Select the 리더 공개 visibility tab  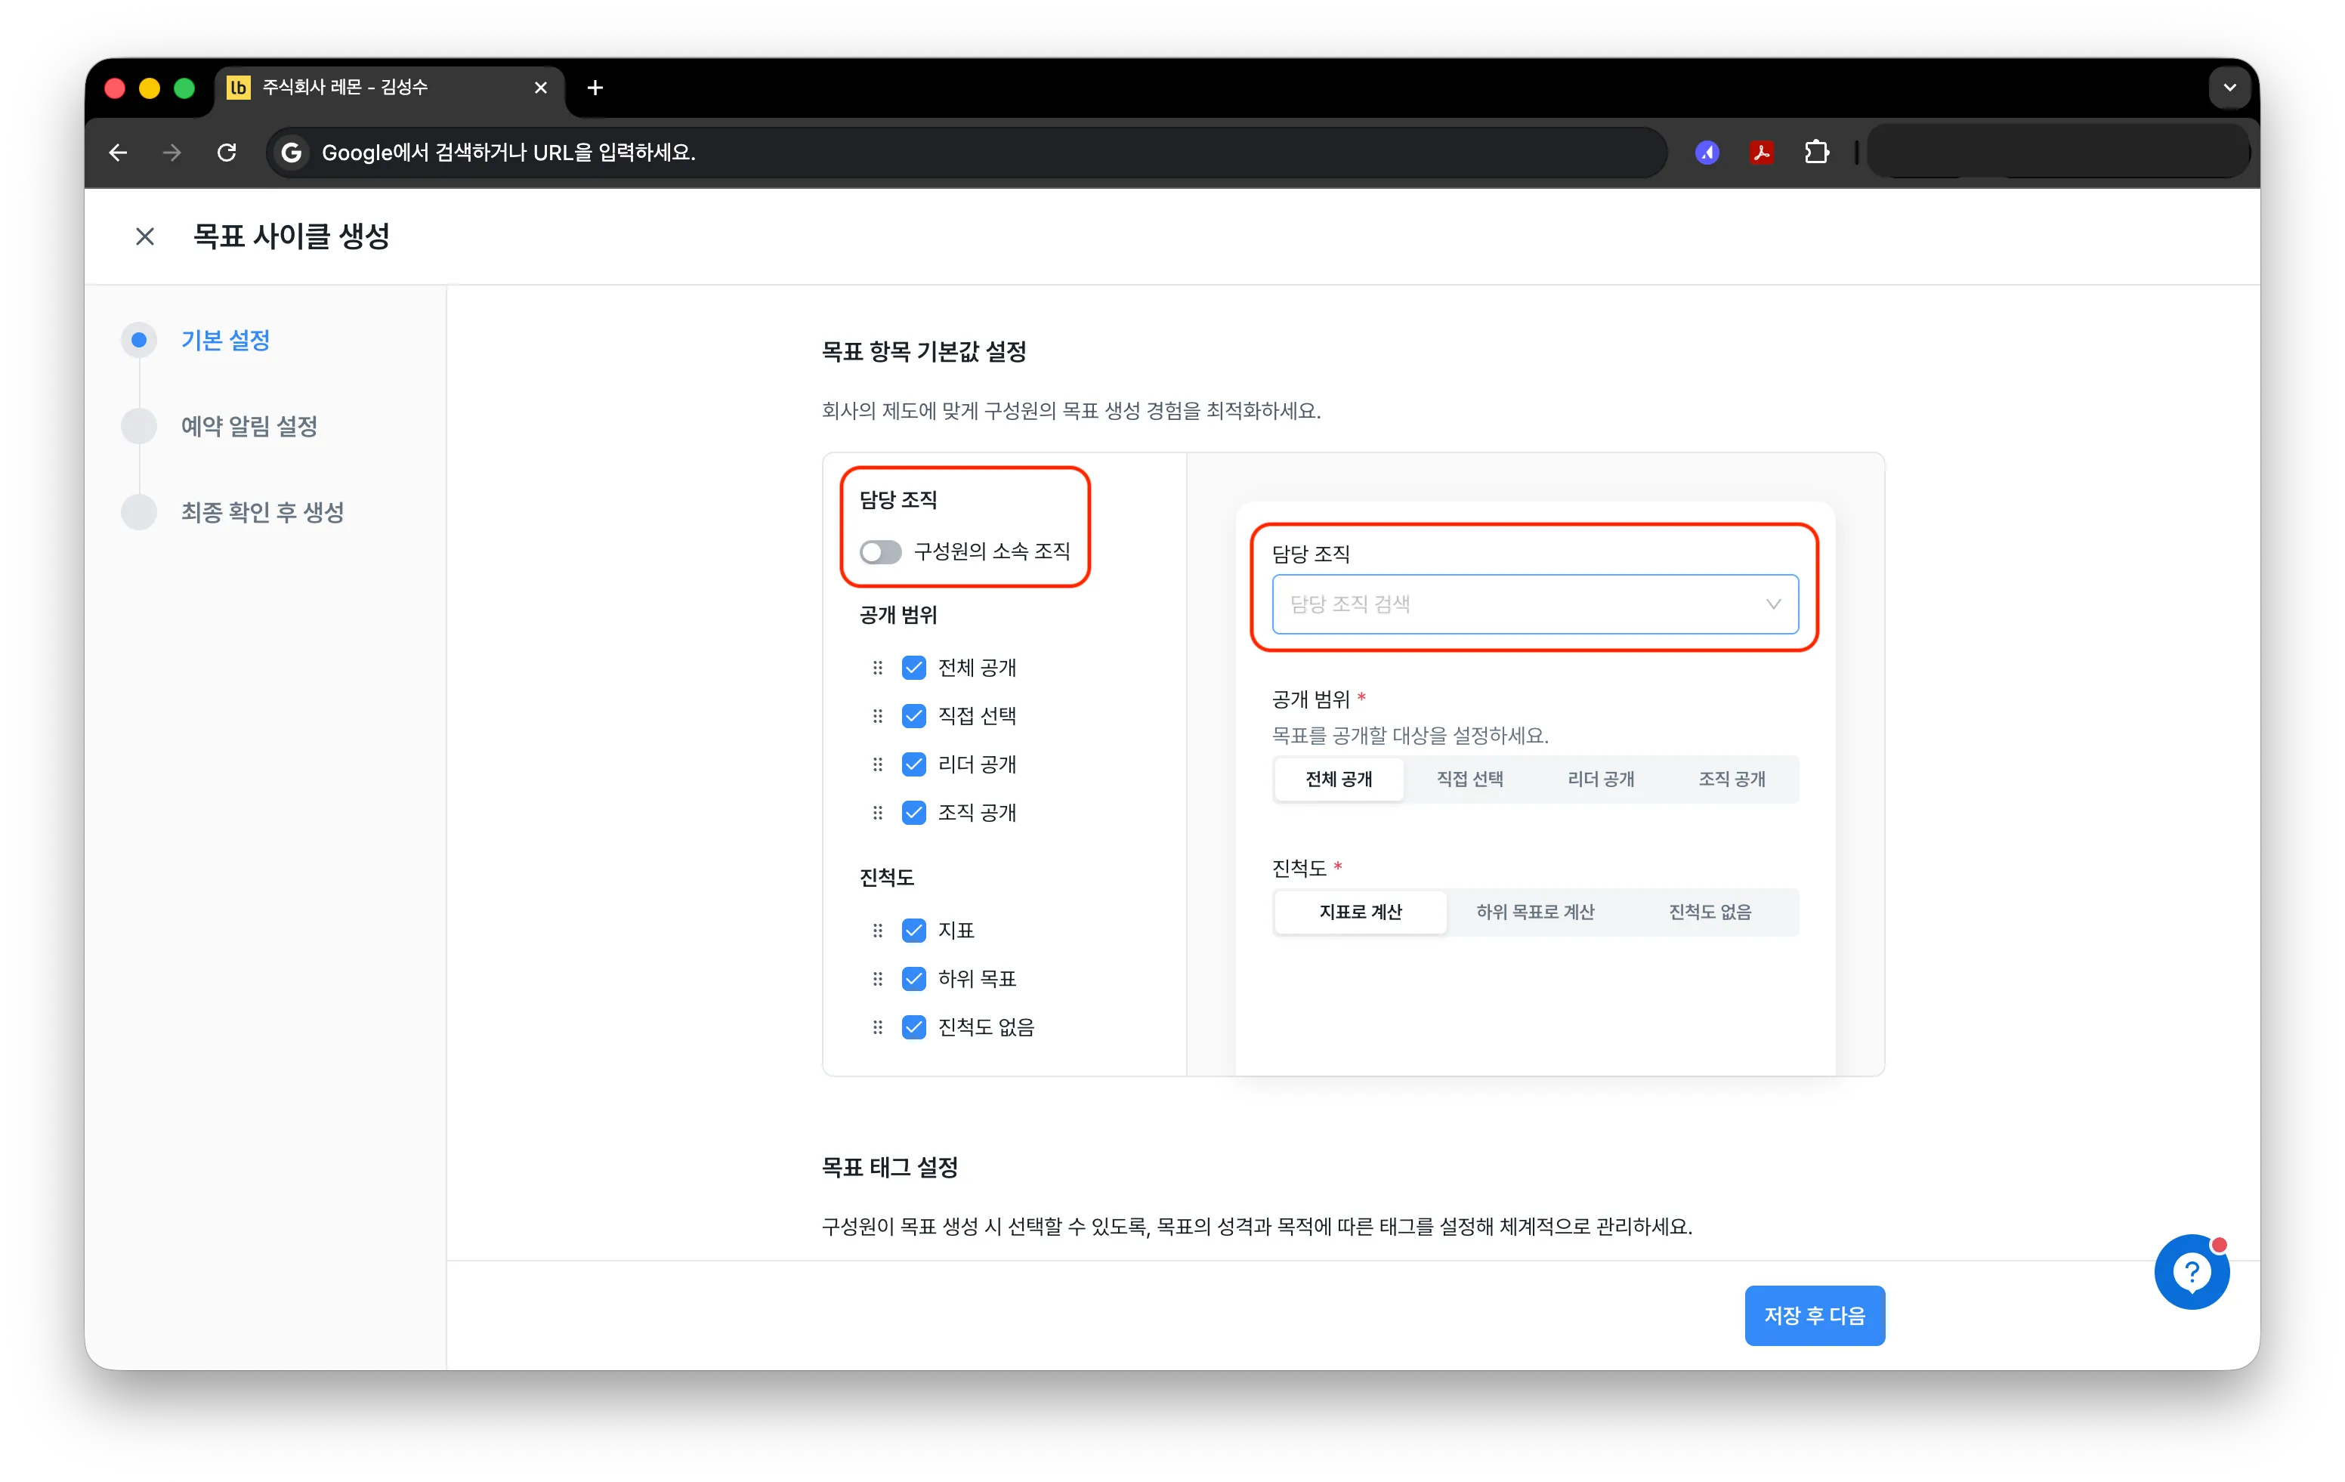pyautogui.click(x=1601, y=779)
